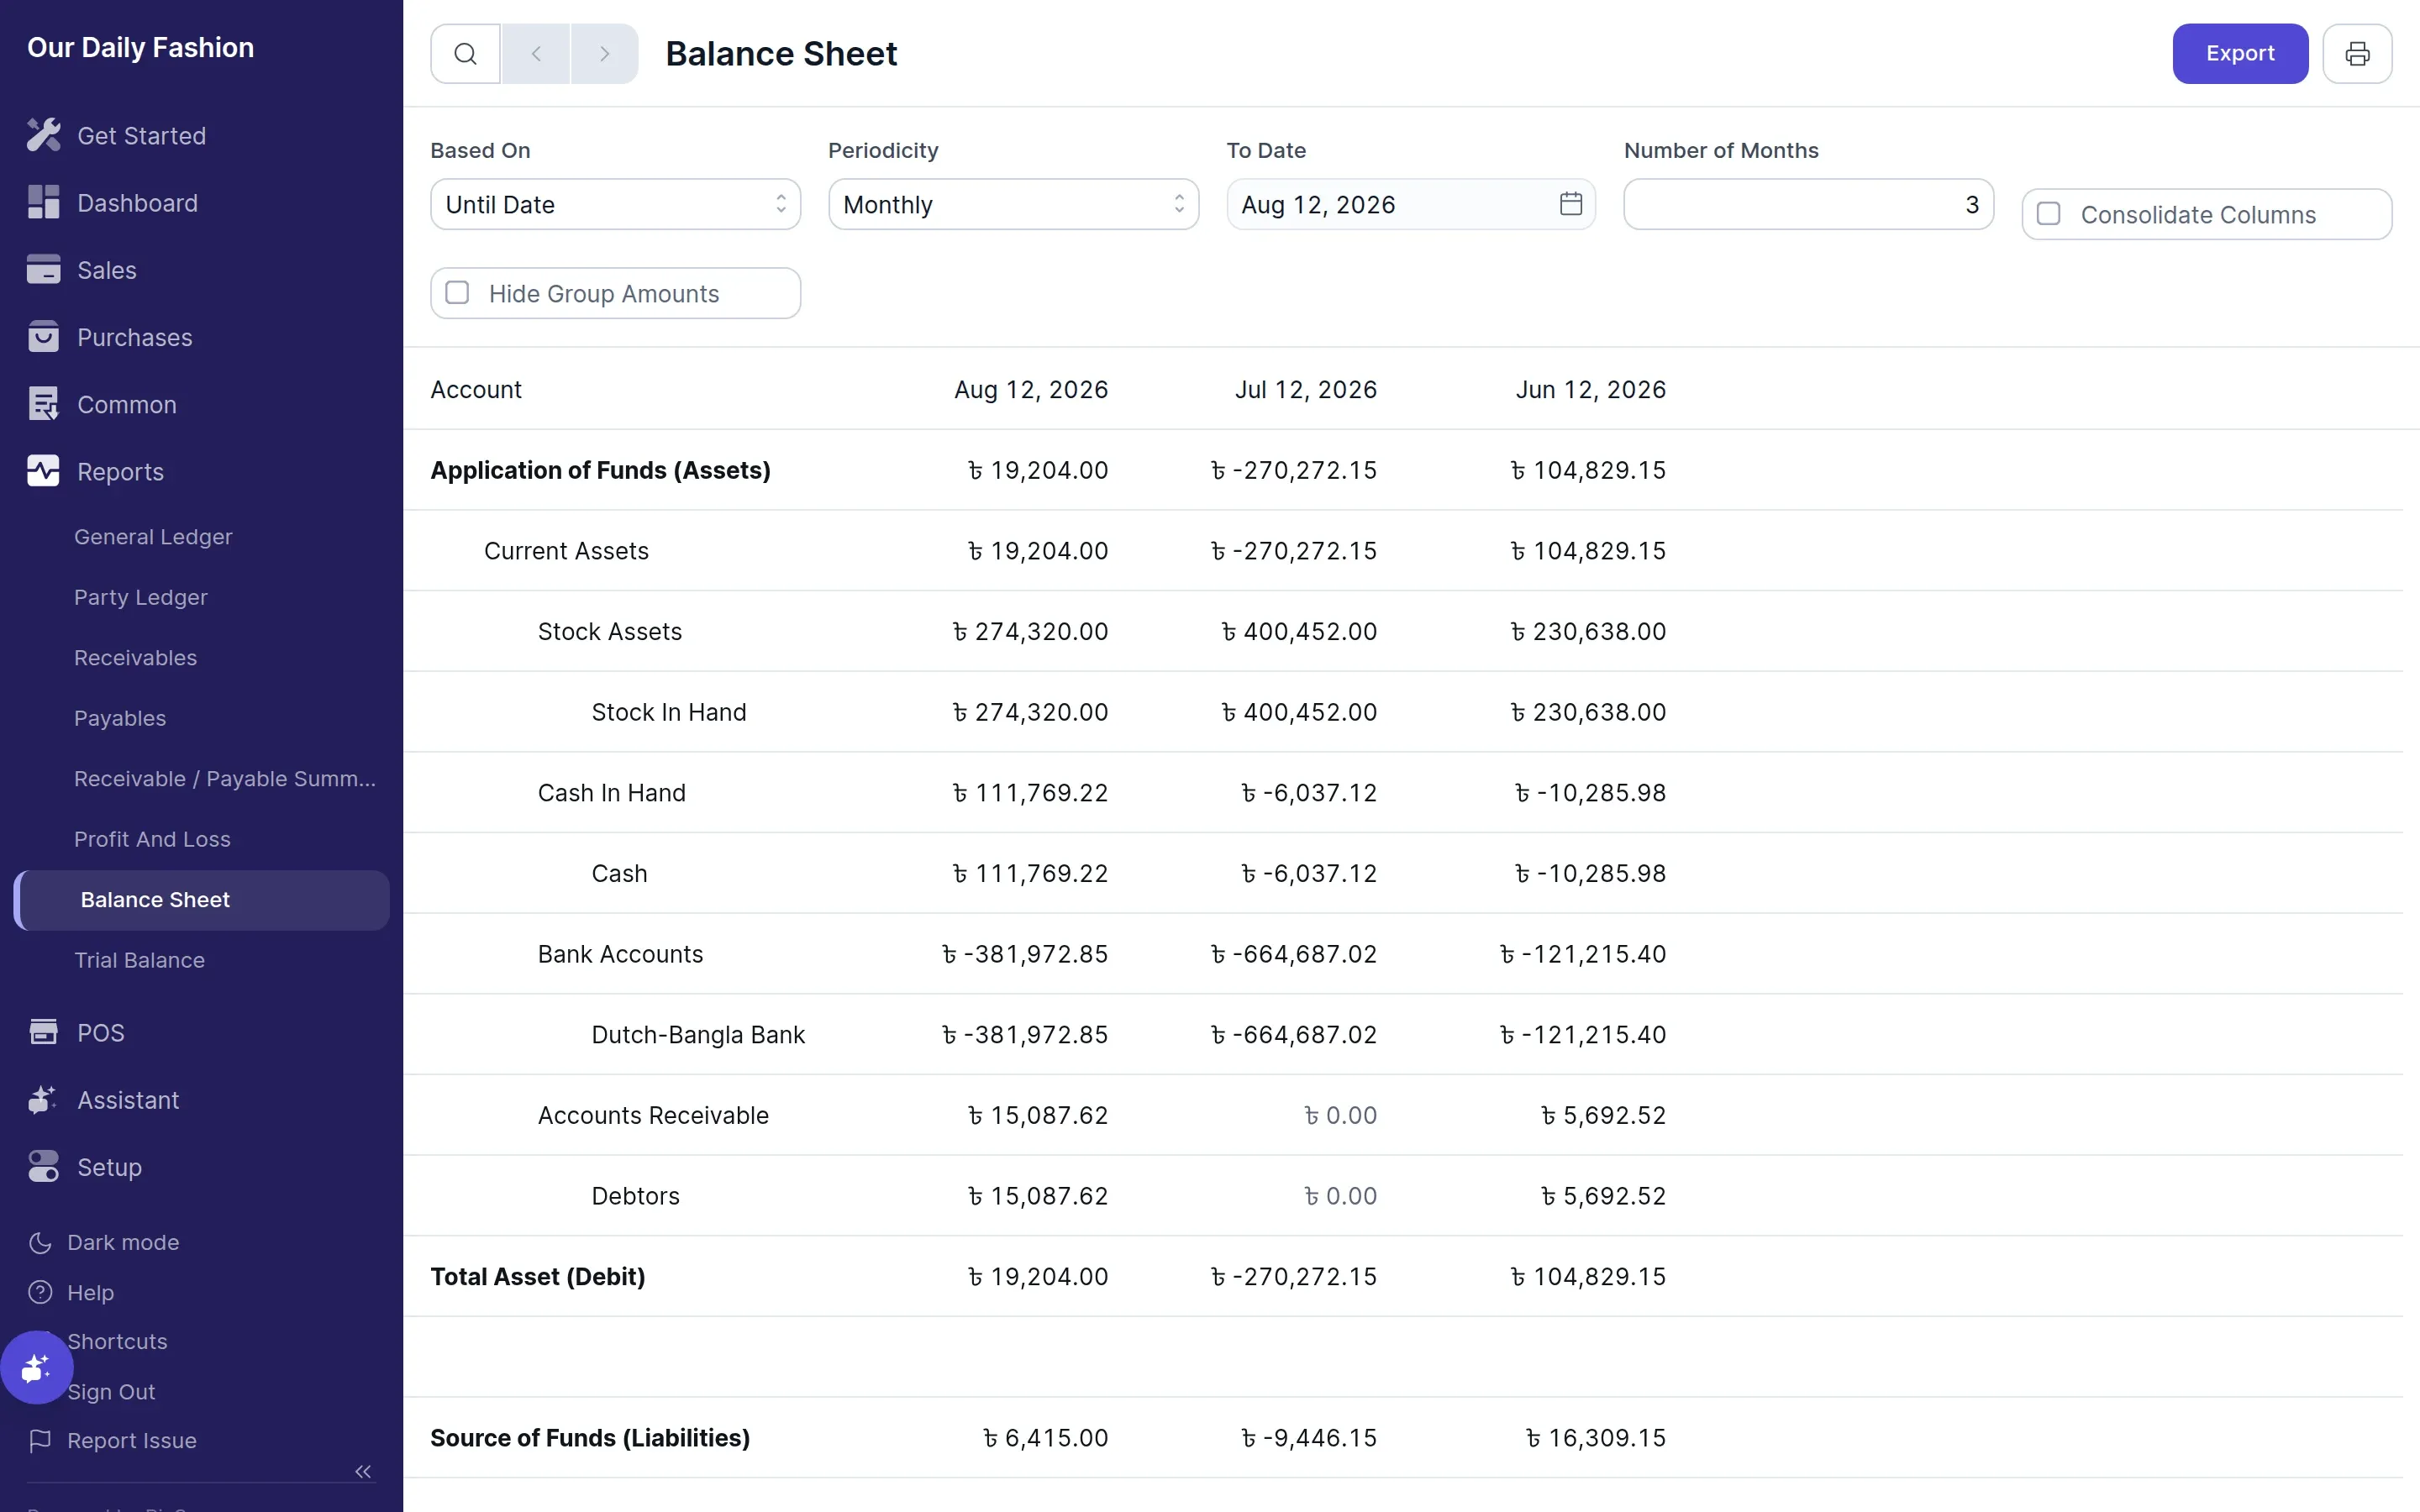Click the Setup toggle icon
2420x1512 pixels.
43,1166
